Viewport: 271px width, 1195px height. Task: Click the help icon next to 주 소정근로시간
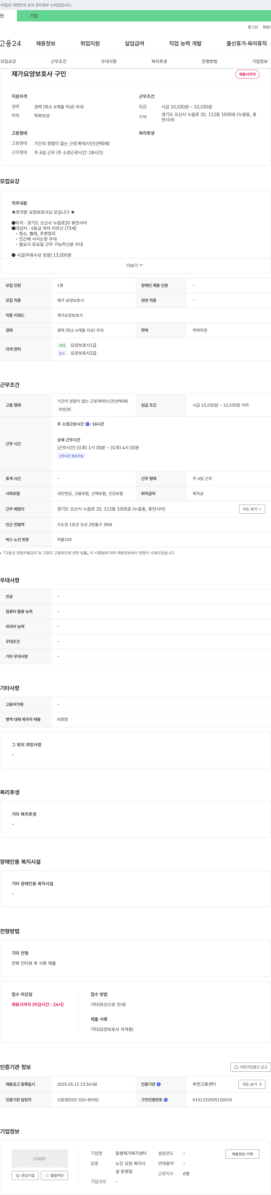(87, 424)
